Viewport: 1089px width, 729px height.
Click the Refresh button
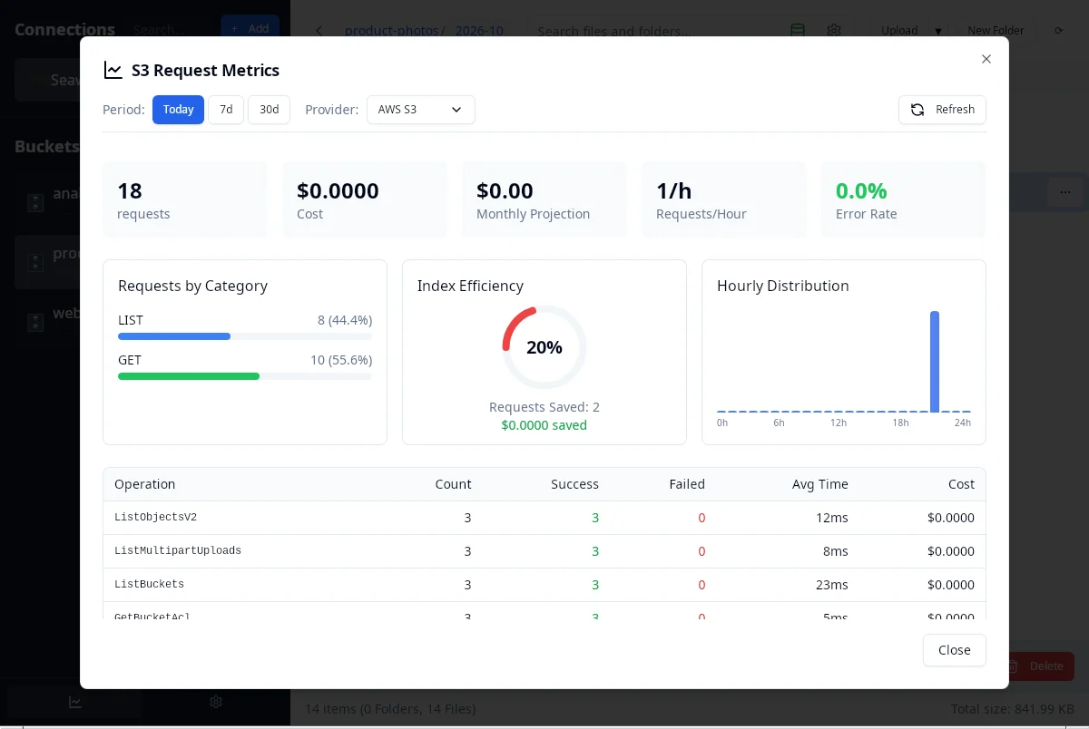point(942,110)
